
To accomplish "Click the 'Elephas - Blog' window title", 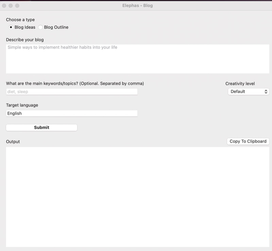I will [137, 5].
